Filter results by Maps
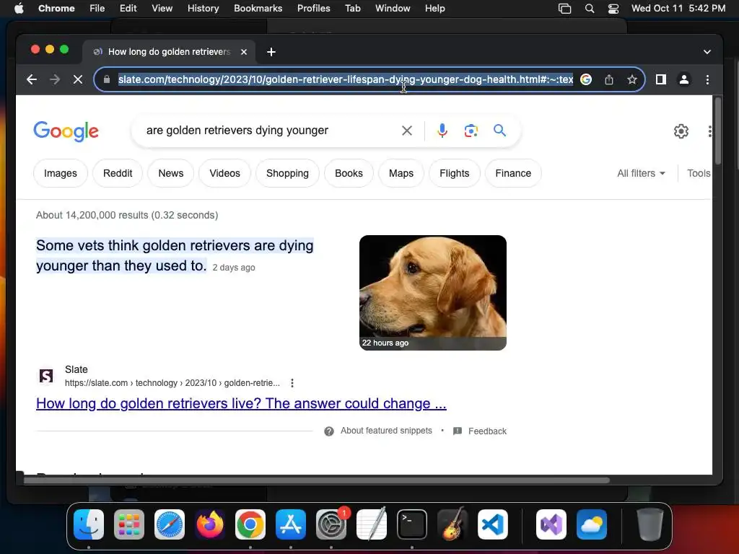This screenshot has height=554, width=739. point(401,173)
